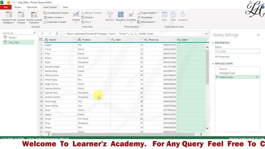Delete the Added Index step
Image resolution: width=265 pixels, height=149 pixels.
[217, 77]
